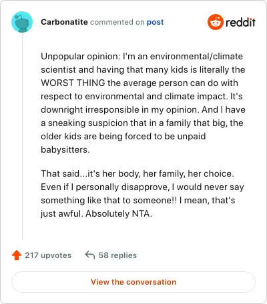This screenshot has width=267, height=304.
Task: Open the "58 replies" count
Action: (117, 255)
